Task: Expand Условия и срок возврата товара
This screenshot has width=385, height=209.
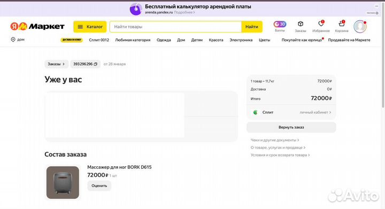Action: pyautogui.click(x=280, y=155)
